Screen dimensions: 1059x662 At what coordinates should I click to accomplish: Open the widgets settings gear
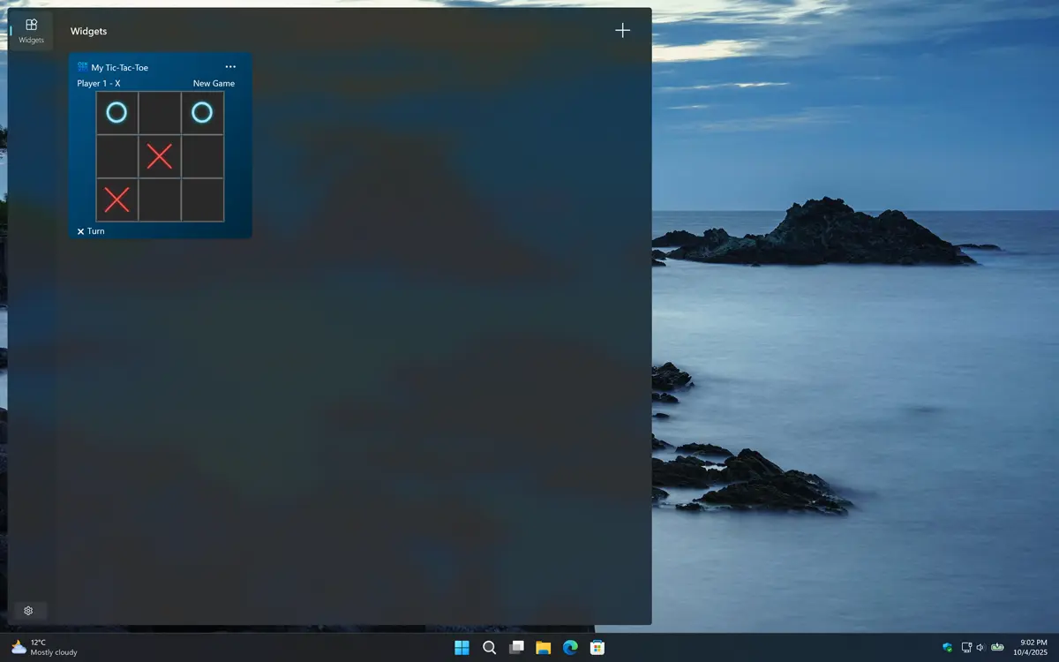coord(28,611)
